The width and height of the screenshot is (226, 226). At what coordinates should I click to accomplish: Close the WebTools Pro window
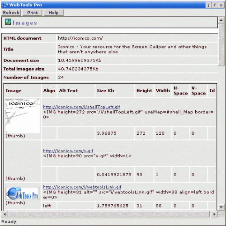[x=221, y=5]
